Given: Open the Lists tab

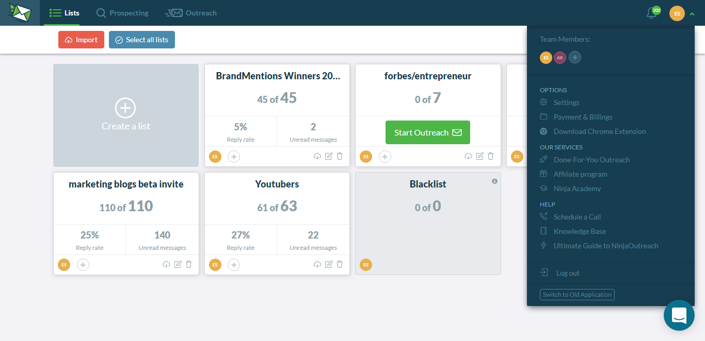Looking at the screenshot, I should tap(65, 13).
